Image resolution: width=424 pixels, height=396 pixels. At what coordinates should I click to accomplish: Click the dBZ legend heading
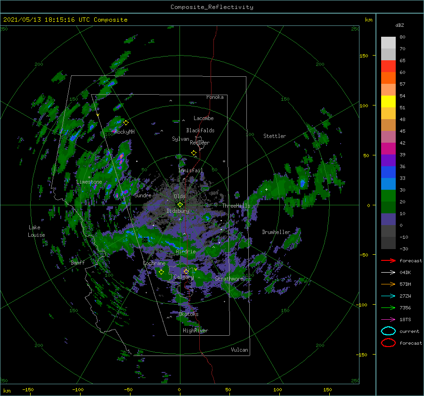click(400, 25)
